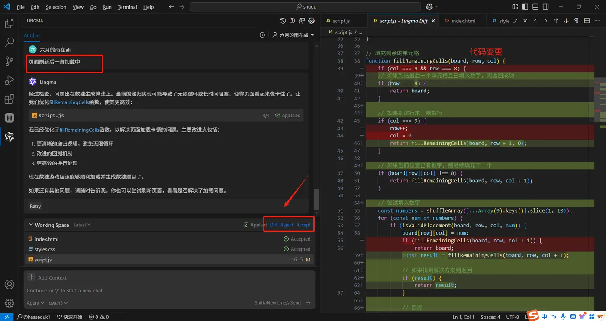Click the errors and warnings status item
The image size is (606, 321).
[99, 317]
